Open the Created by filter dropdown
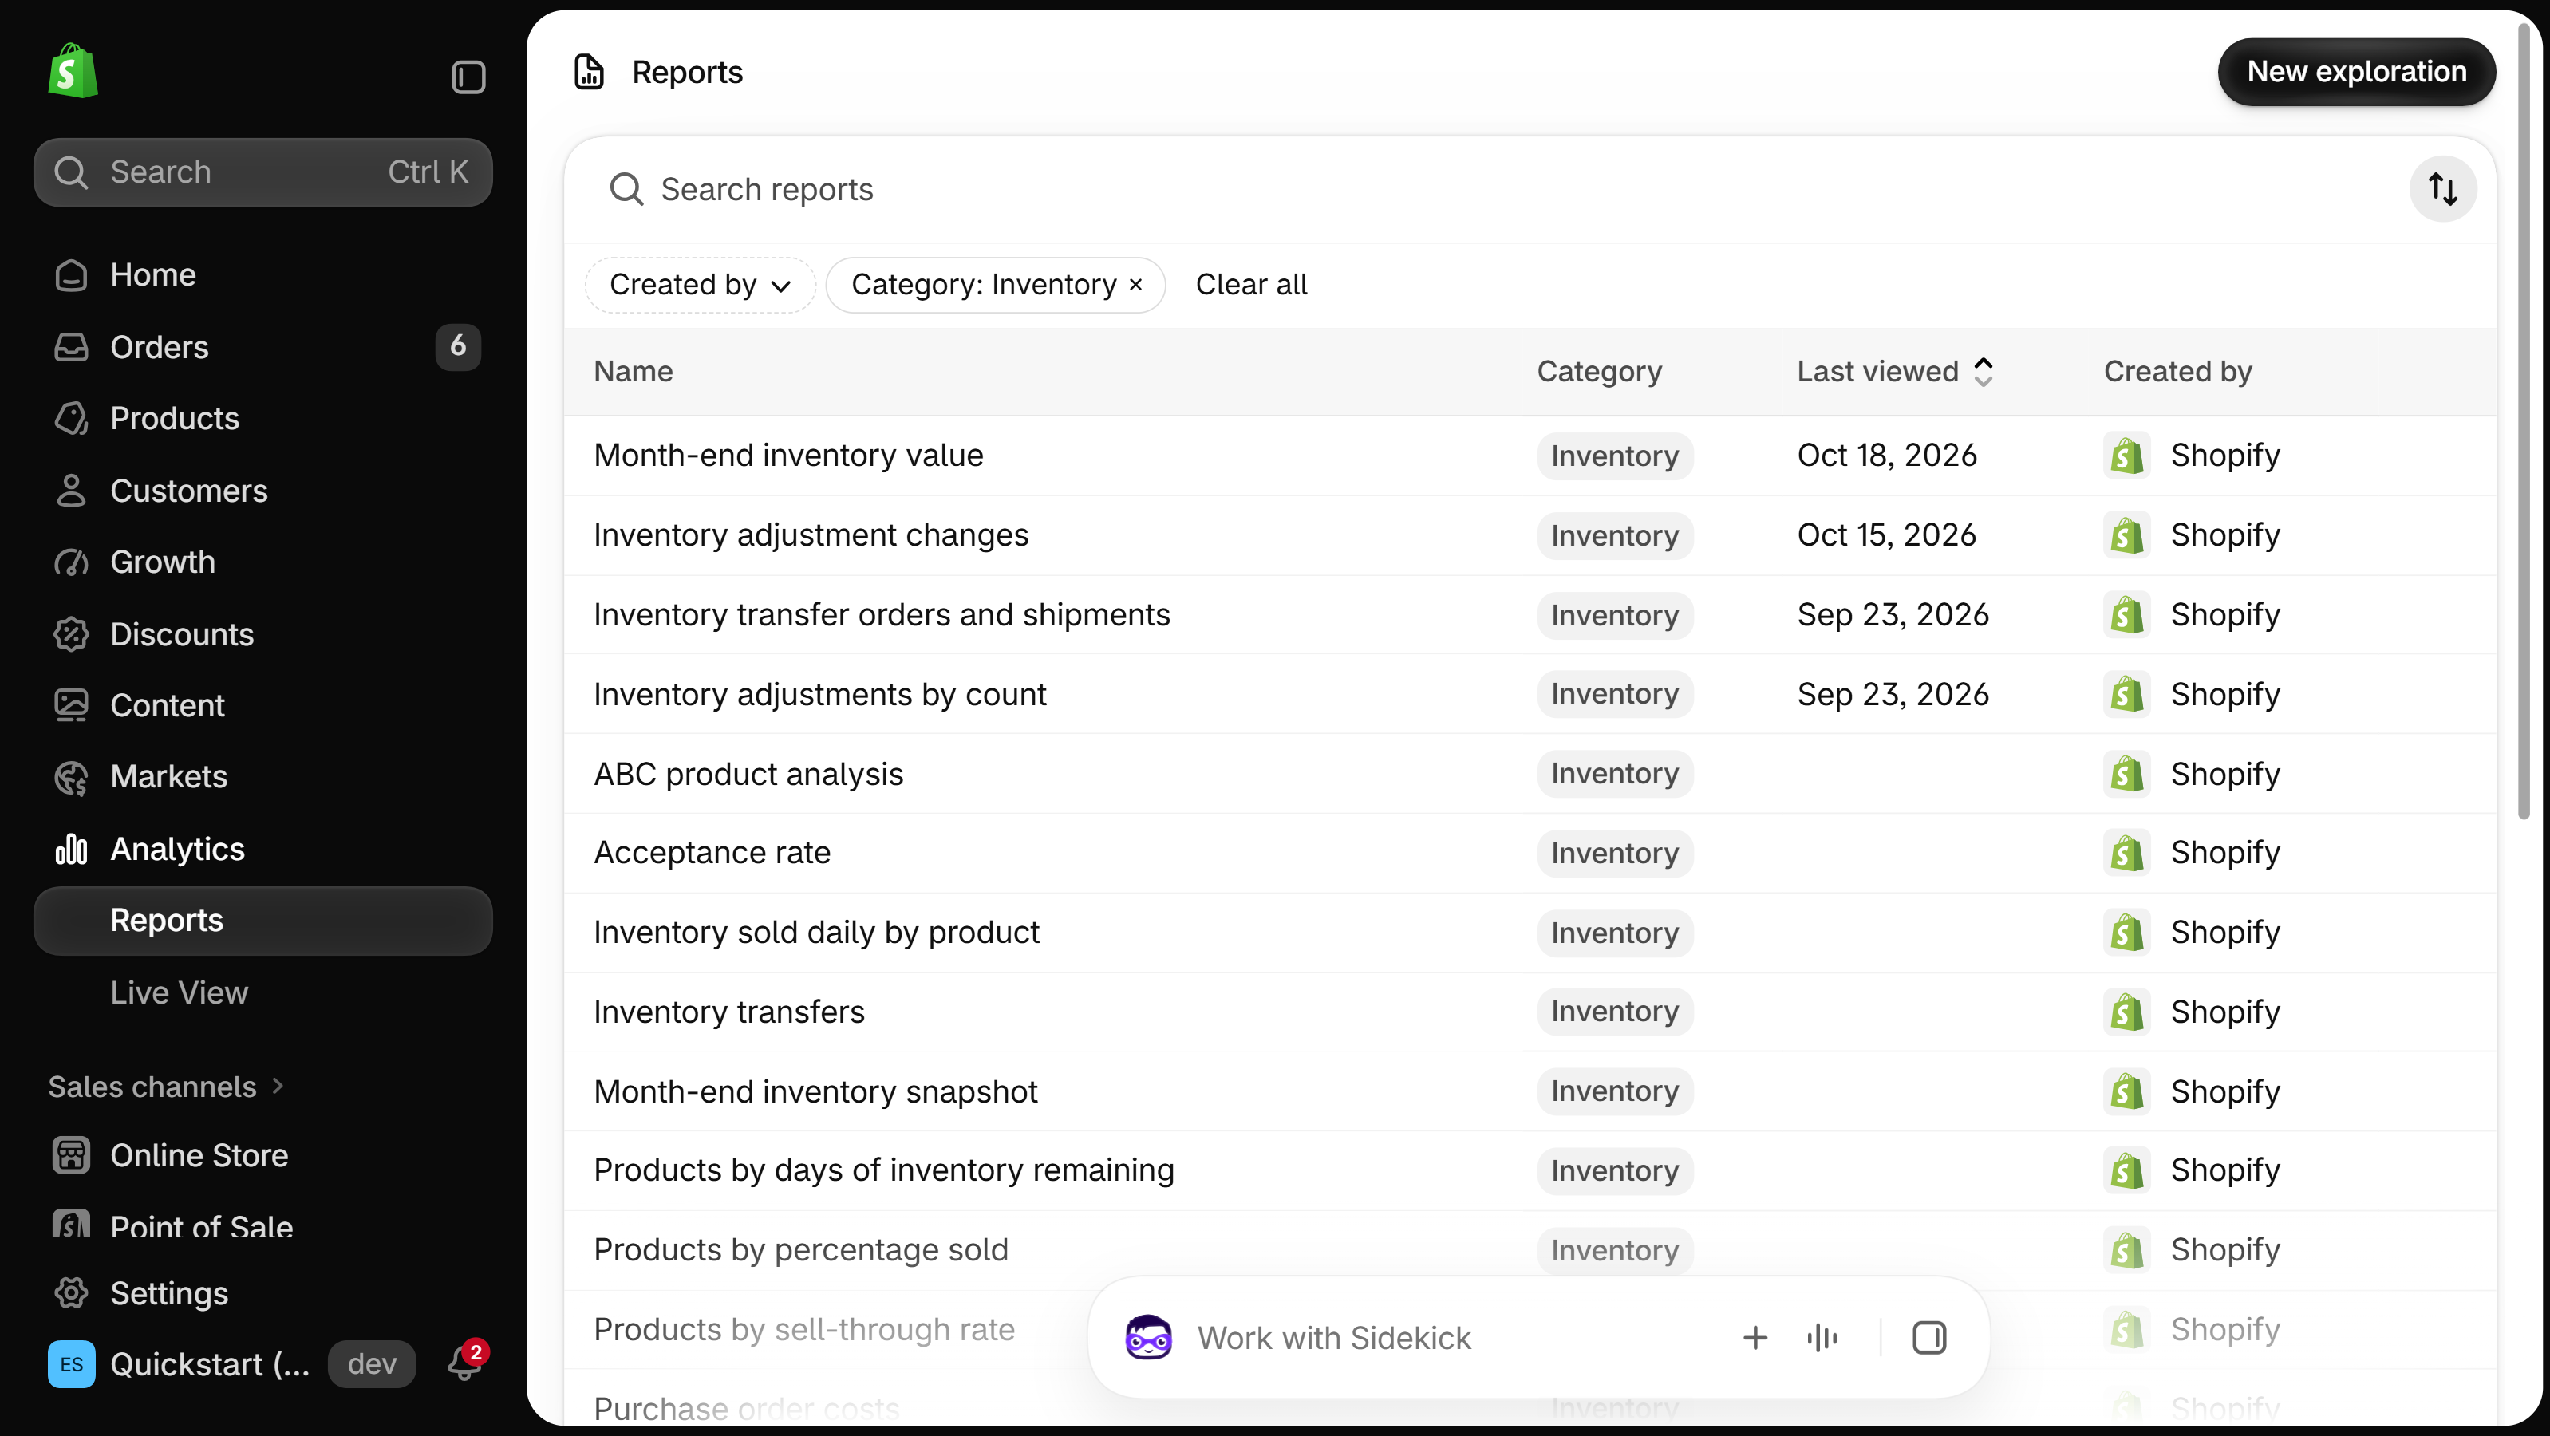The width and height of the screenshot is (2550, 1436). pos(700,285)
